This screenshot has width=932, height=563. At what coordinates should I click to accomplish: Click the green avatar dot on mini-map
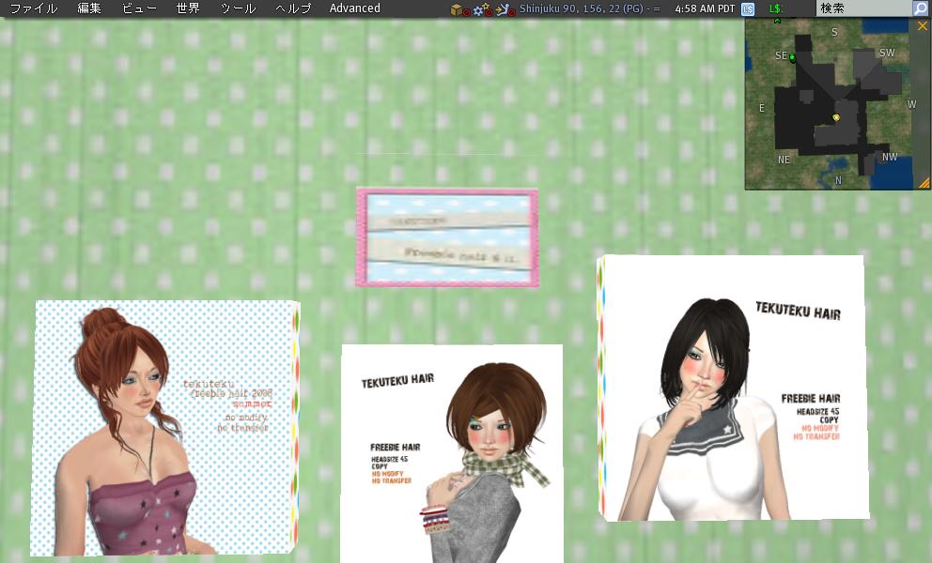[x=792, y=57]
